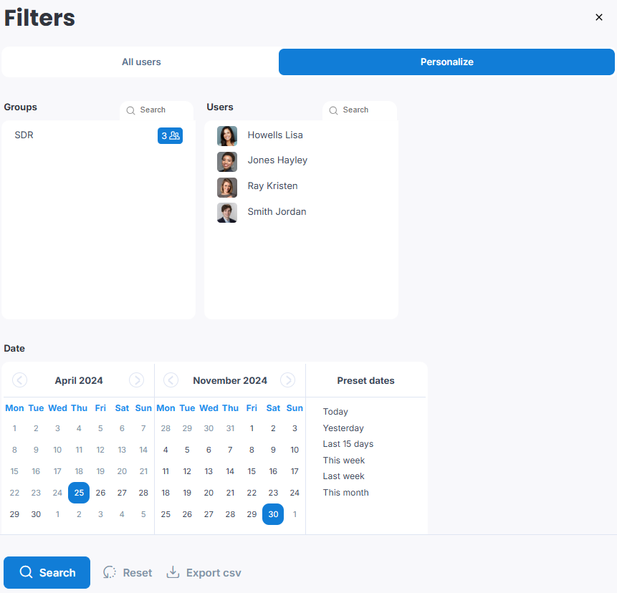Viewport: 617px width, 593px height.
Task: Click the November 2024 month title
Action: [x=230, y=381]
